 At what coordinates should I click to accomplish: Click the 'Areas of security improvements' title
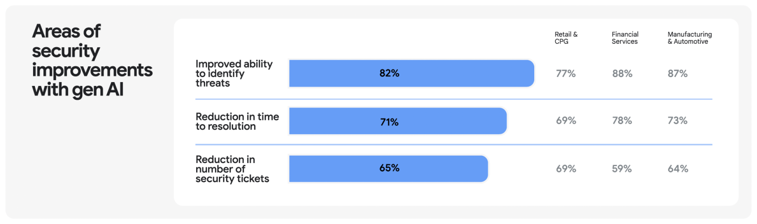(x=92, y=60)
